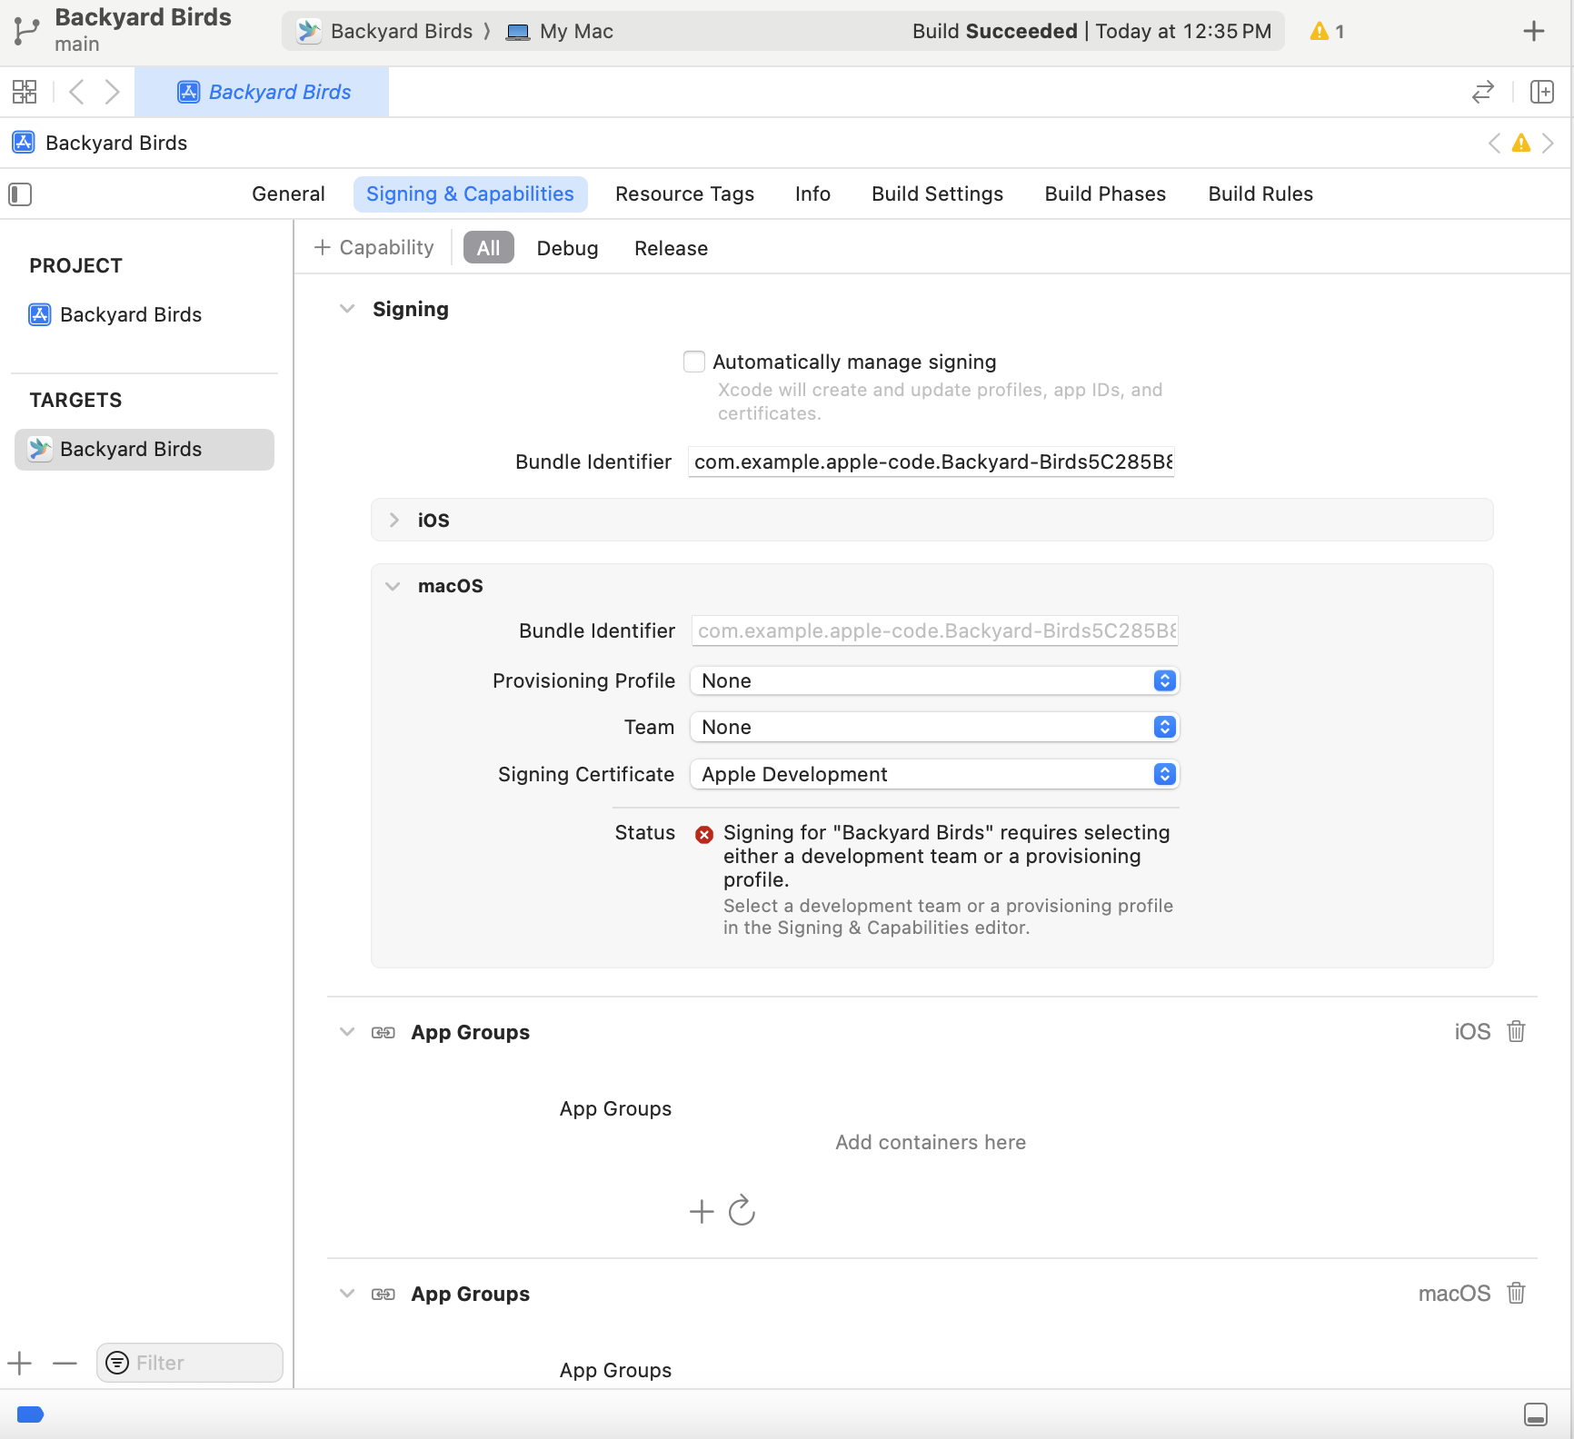The height and width of the screenshot is (1439, 1574).
Task: Select the Signing & Capabilities tab
Action: pyautogui.click(x=470, y=194)
